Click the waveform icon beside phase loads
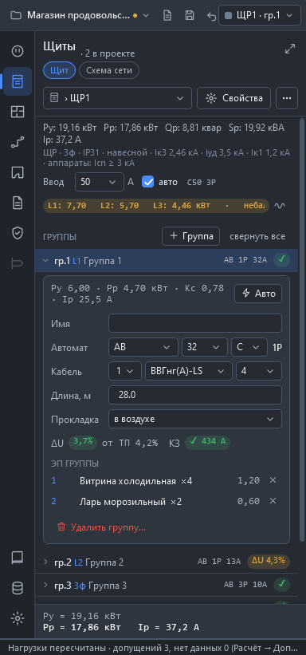Screen dimensions: 306x655 pos(280,206)
